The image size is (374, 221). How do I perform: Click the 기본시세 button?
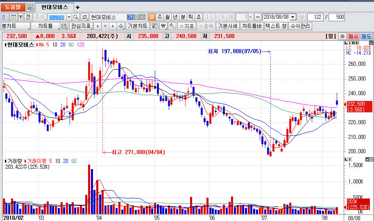point(228,26)
